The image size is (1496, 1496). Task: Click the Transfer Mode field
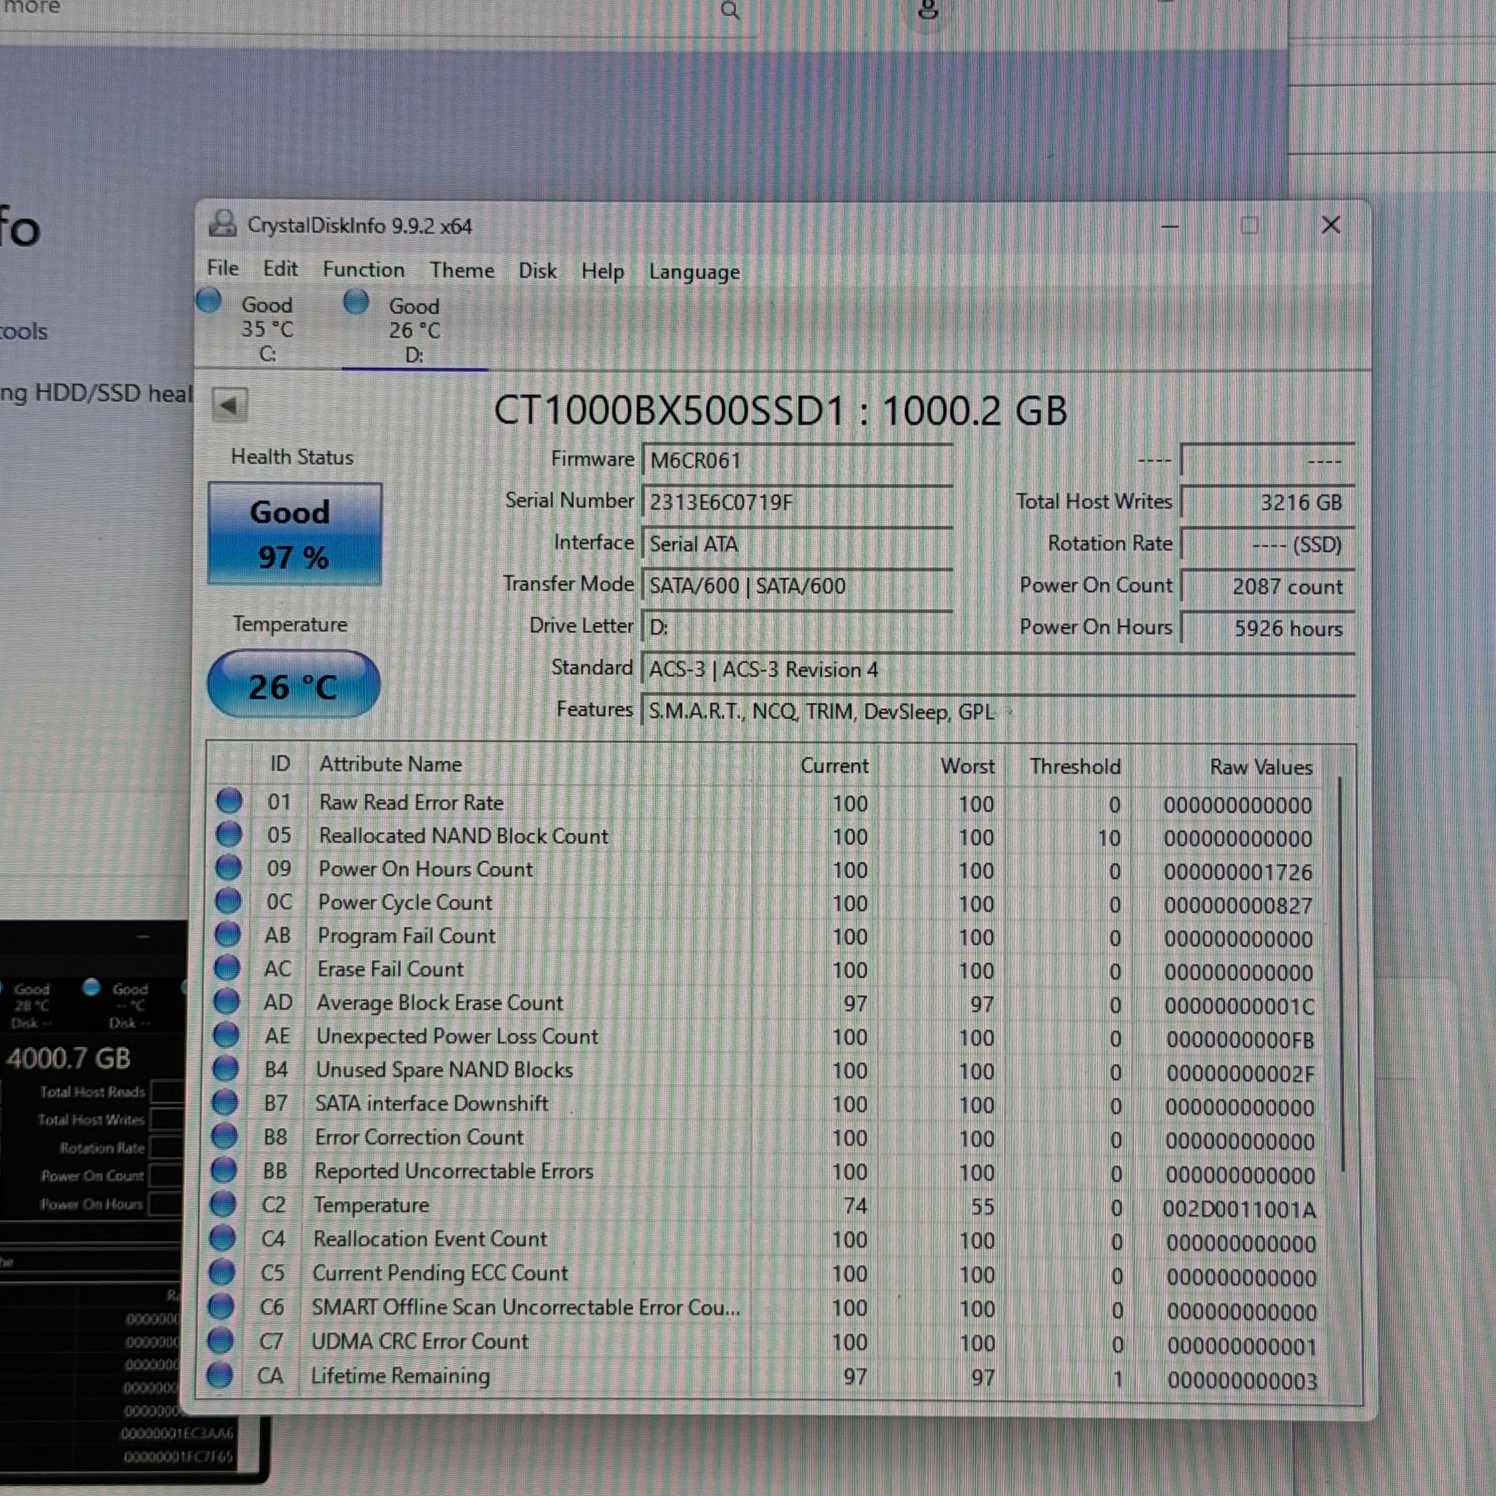[797, 586]
